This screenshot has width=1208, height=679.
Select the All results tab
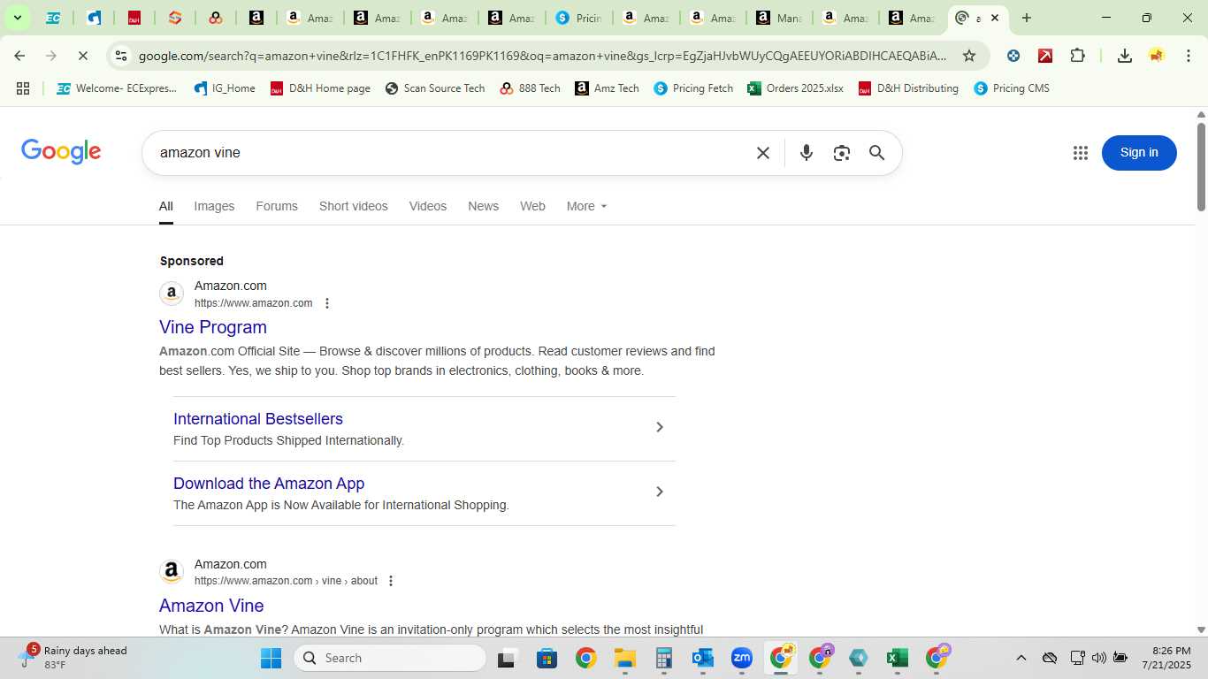[166, 206]
